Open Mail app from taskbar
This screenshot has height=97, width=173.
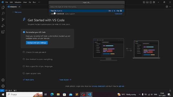pyautogui.click(x=71, y=95)
